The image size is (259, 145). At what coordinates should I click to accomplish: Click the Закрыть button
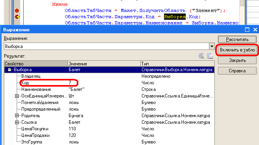click(x=237, y=60)
